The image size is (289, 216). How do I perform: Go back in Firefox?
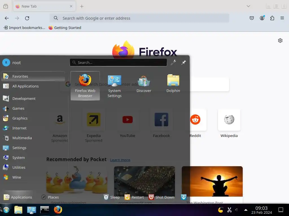7,18
